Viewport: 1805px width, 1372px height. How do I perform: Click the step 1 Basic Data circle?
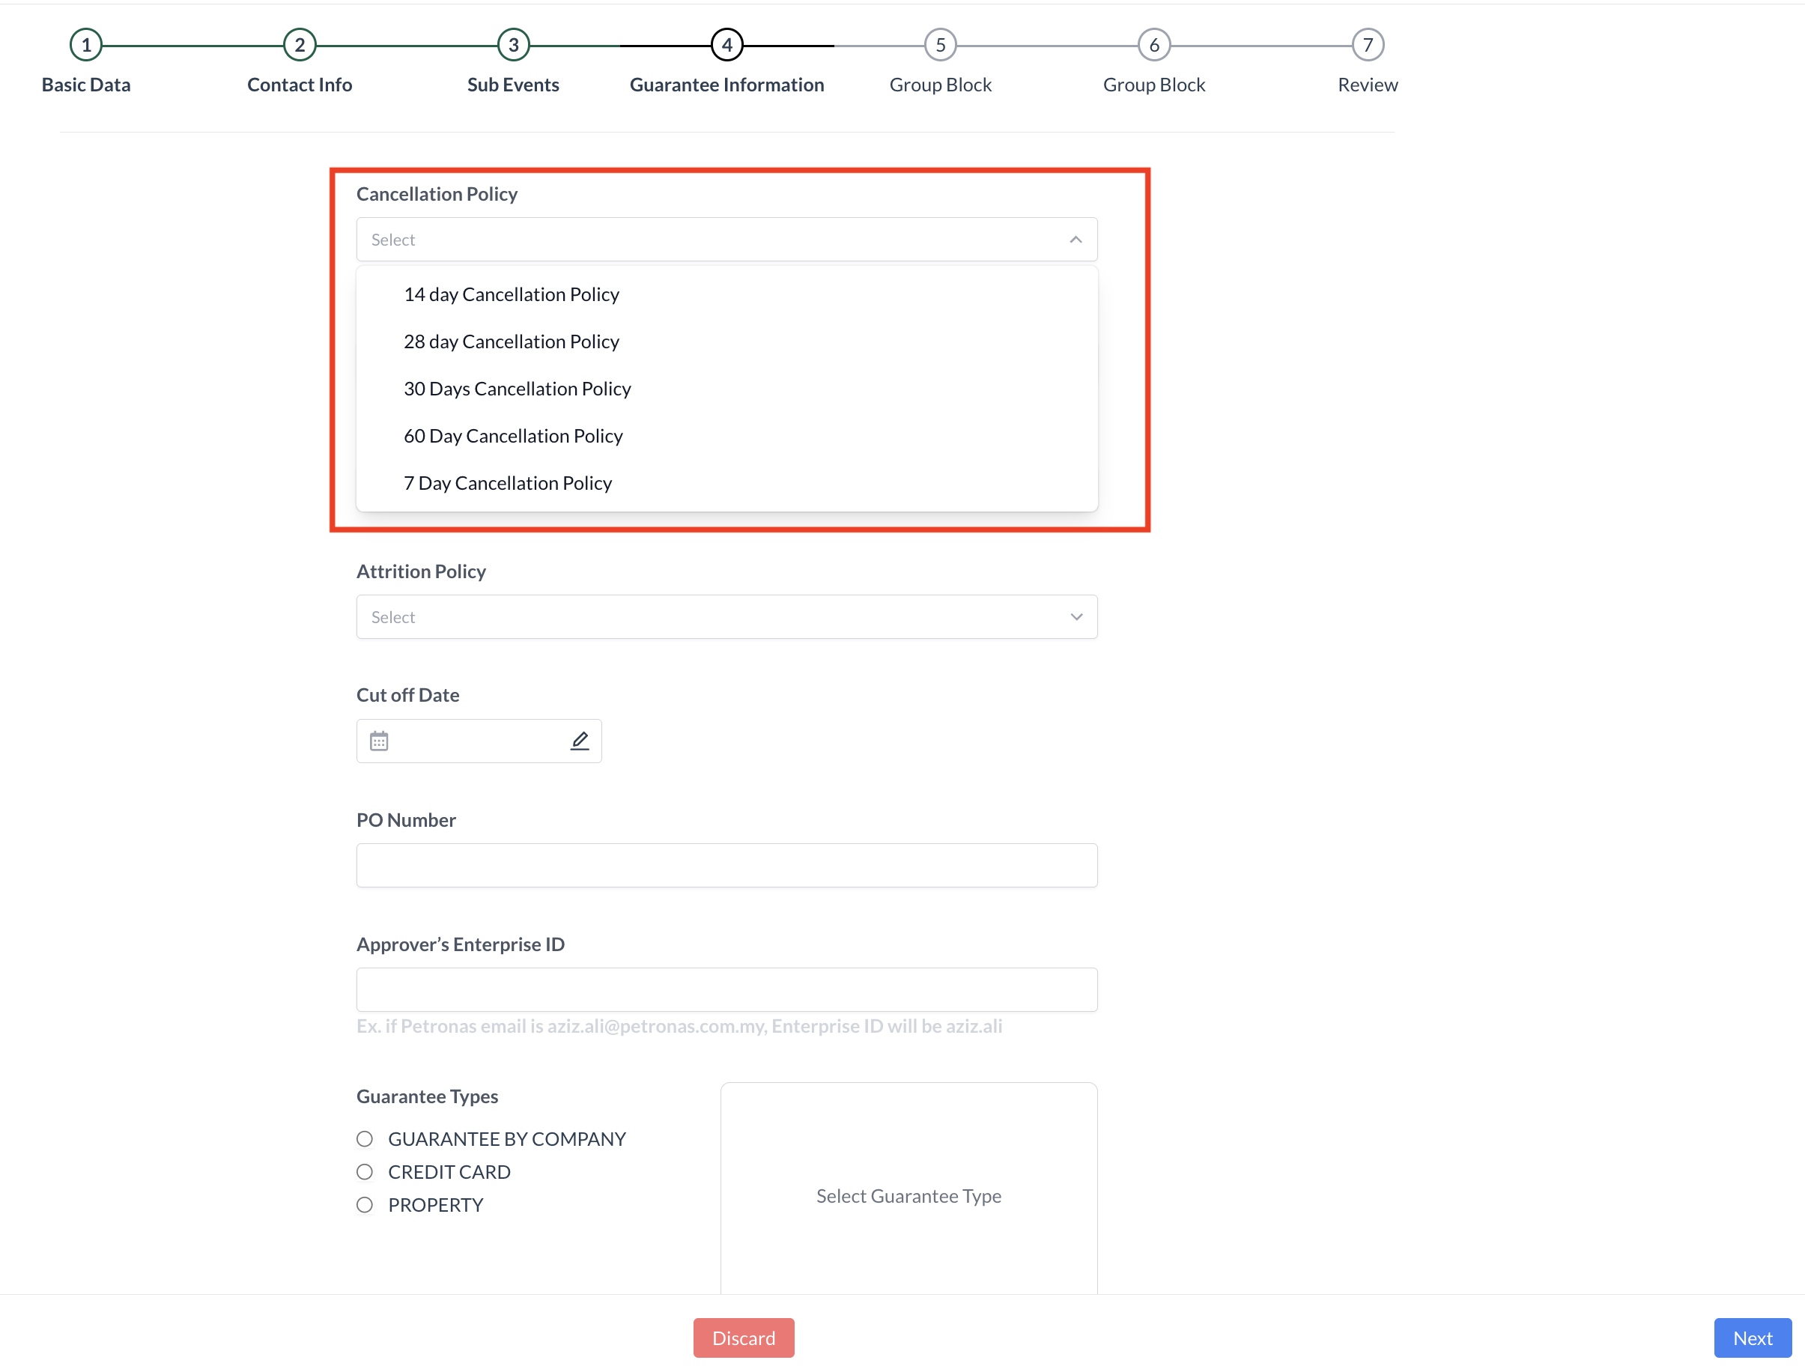pyautogui.click(x=86, y=46)
